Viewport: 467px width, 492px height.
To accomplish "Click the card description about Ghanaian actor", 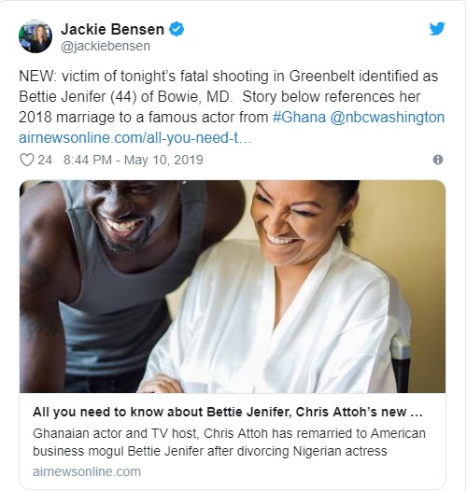I will coord(229,443).
